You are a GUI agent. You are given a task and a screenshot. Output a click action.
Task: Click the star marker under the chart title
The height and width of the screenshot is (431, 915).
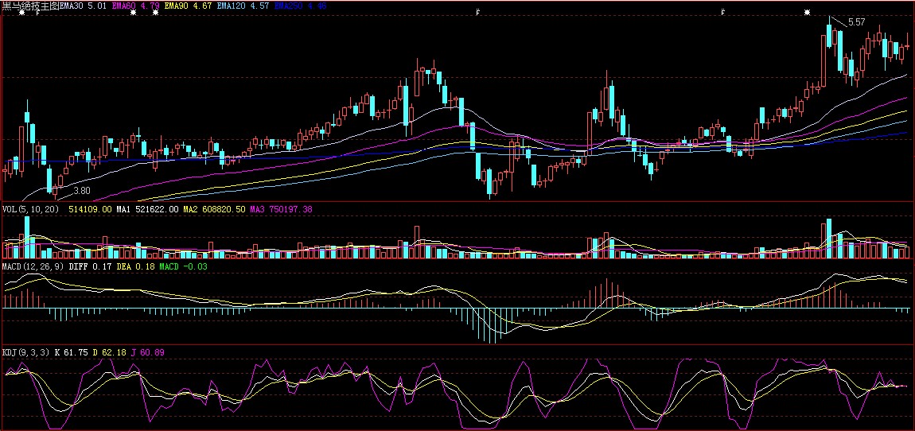point(21,13)
